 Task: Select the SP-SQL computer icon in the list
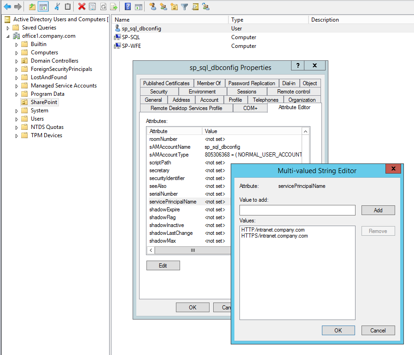coord(117,37)
